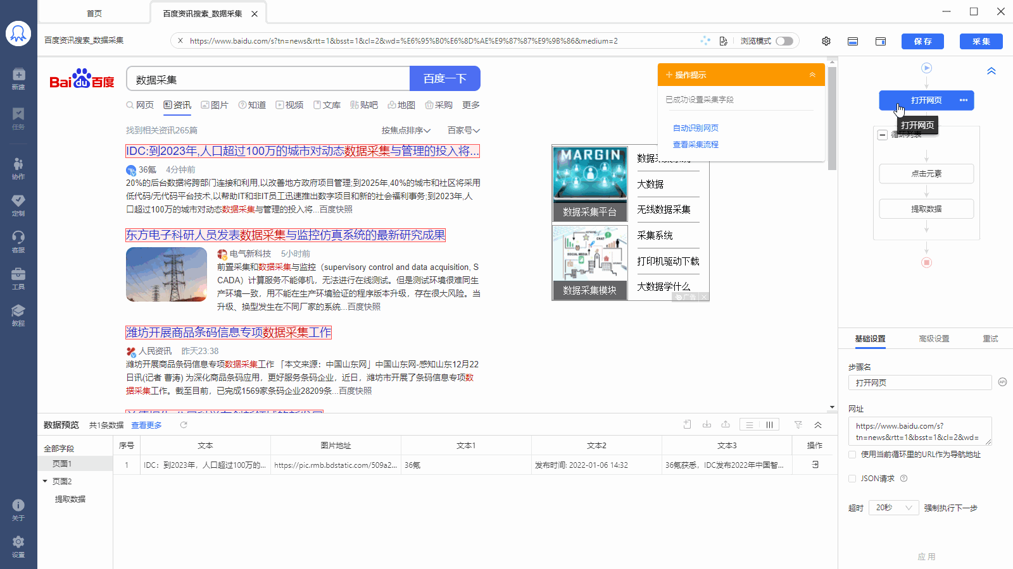The width and height of the screenshot is (1013, 569).
Task: Open Baidu 网页 tab
Action: pos(140,105)
